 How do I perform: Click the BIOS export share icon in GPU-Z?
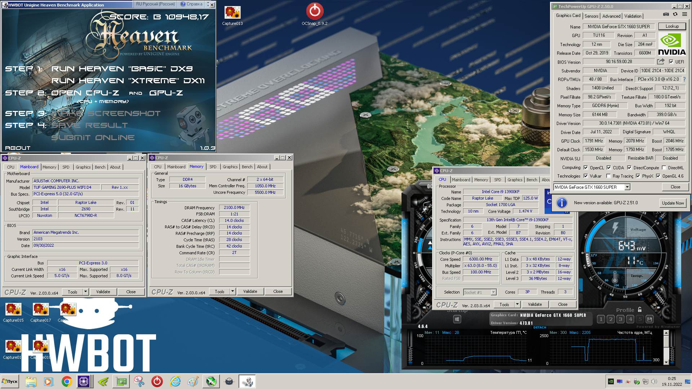tap(661, 62)
